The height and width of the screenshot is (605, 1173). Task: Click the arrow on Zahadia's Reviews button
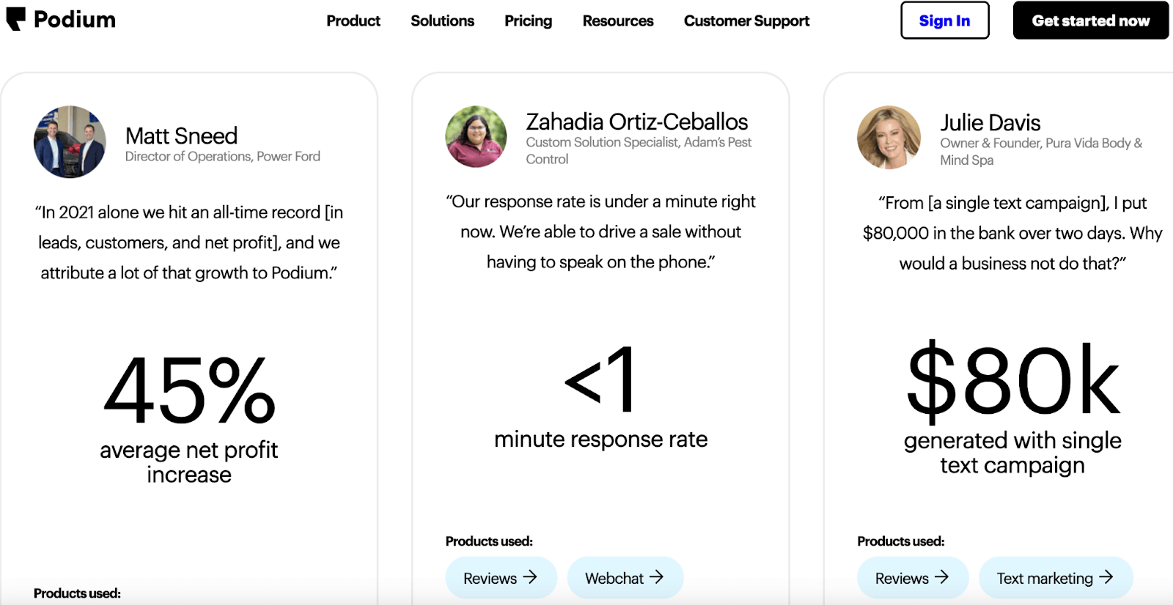(x=530, y=577)
